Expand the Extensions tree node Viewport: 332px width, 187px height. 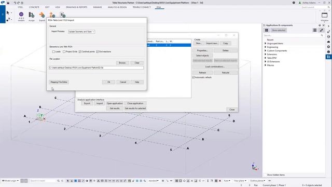point(265,54)
